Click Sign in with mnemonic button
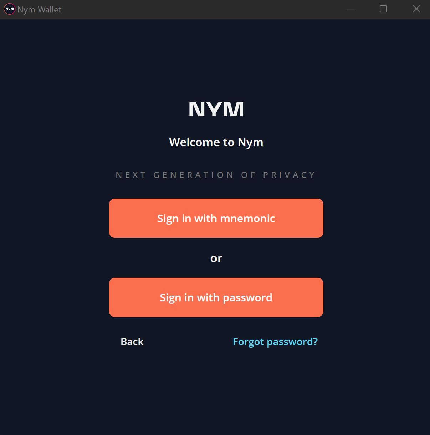The height and width of the screenshot is (435, 430). pos(216,218)
